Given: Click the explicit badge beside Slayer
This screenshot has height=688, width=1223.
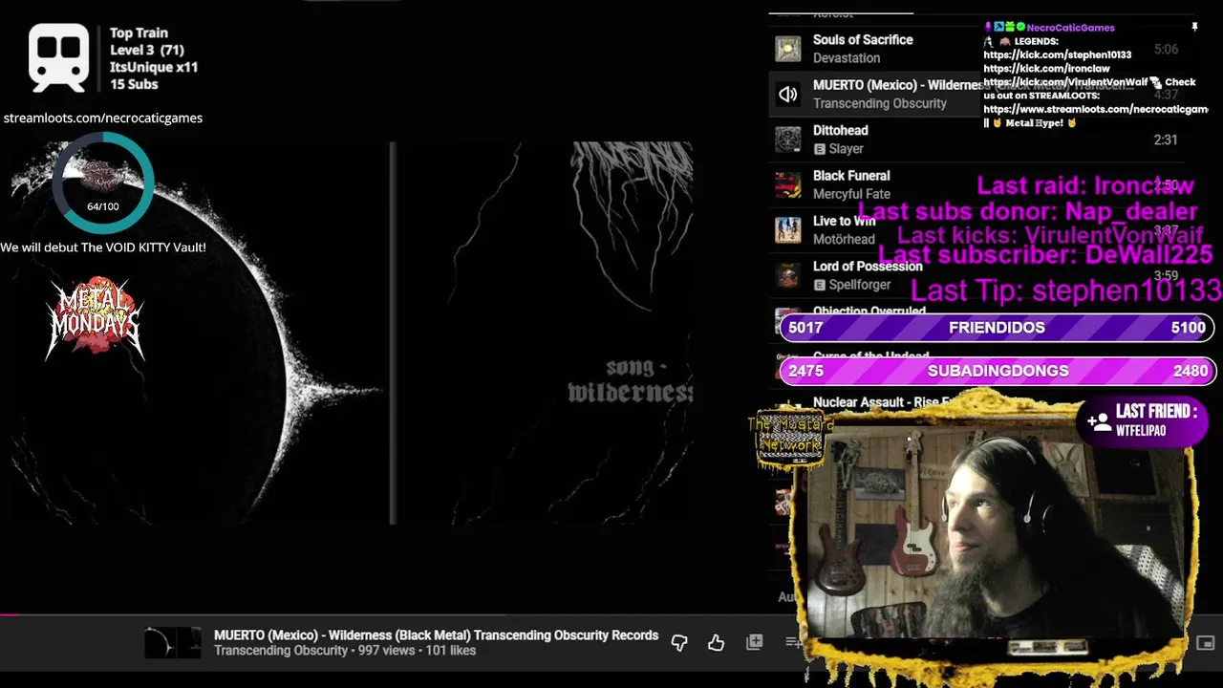Looking at the screenshot, I should (819, 149).
